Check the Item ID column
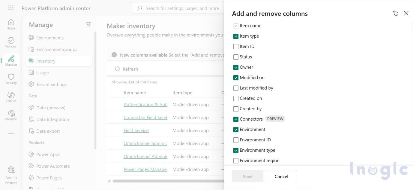The width and height of the screenshot is (413, 190). click(x=236, y=47)
